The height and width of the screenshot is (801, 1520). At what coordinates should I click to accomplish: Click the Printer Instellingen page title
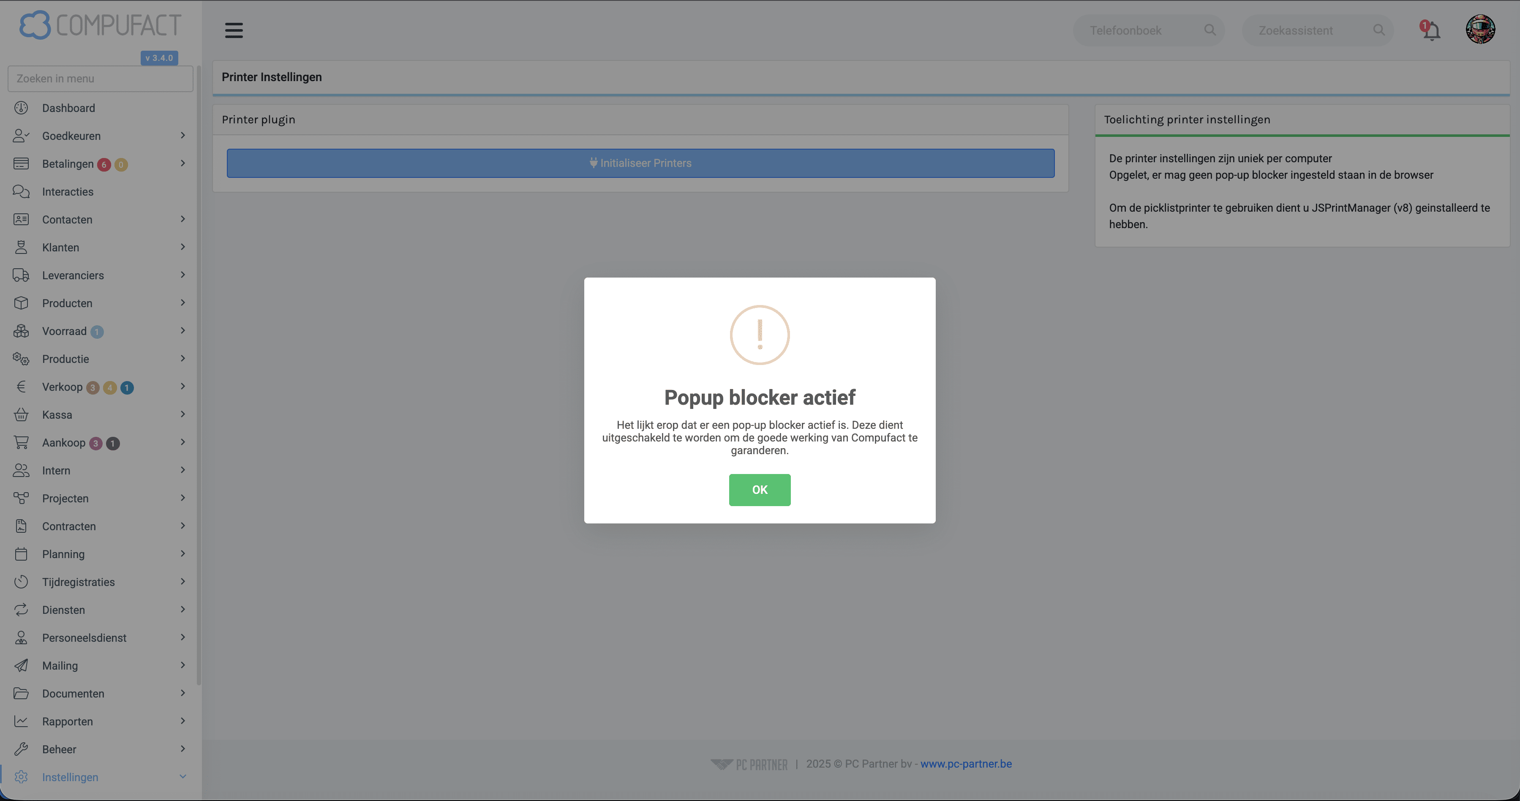point(272,77)
